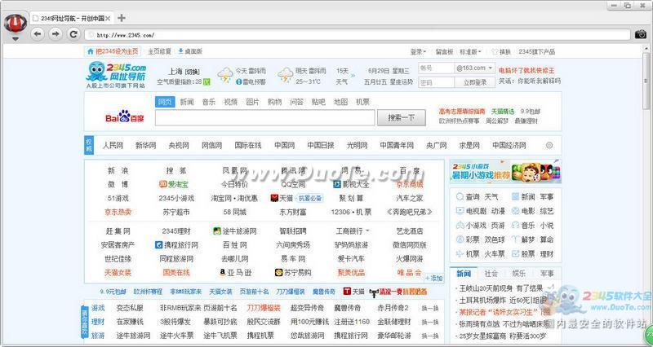
Task: Open the red browser logo menu
Action: coord(16,24)
